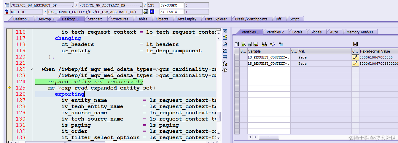Edit value of first LS_REQUEST_CONTEXT row
The width and height of the screenshot is (398, 143).
(355, 57)
